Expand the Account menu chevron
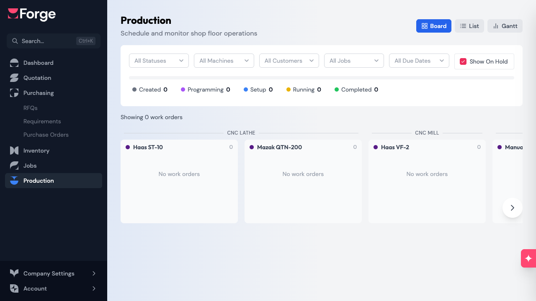This screenshot has width=536, height=301. (94, 288)
